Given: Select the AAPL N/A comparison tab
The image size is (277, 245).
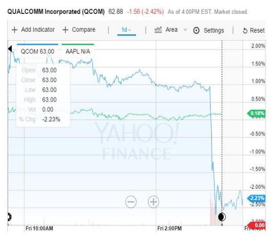Looking at the screenshot, I should pos(77,51).
